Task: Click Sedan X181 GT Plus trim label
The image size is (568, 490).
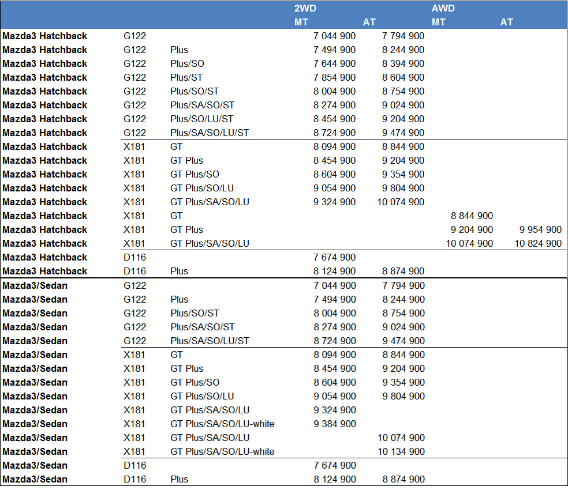Action: [186, 369]
